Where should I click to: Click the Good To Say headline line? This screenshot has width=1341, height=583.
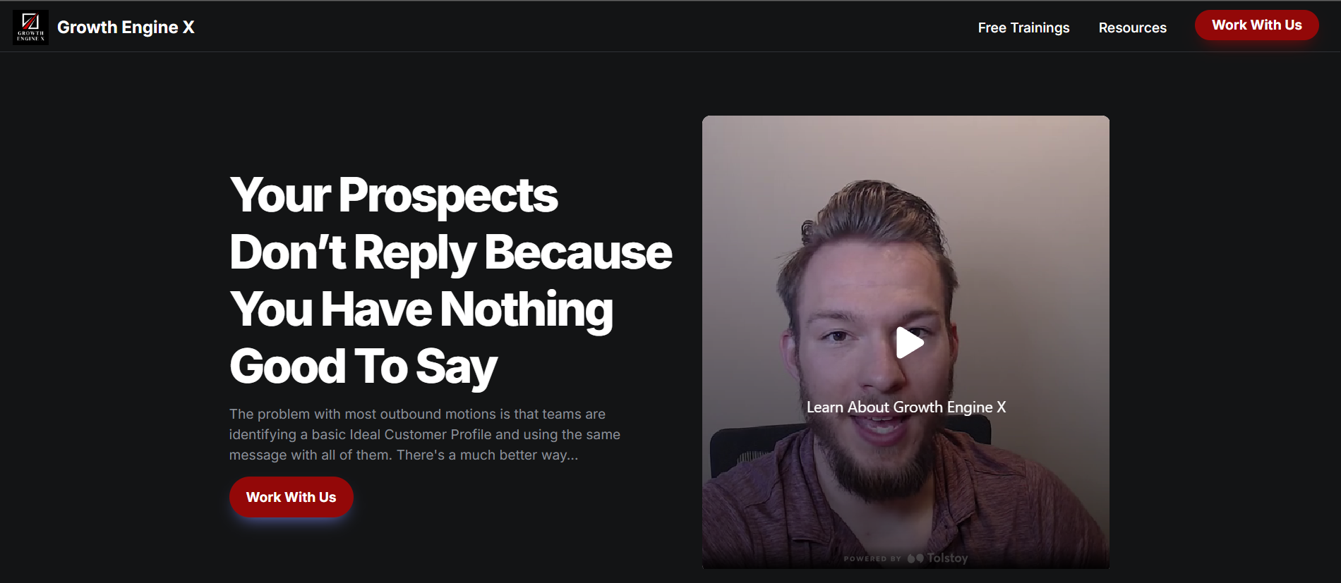[363, 367]
